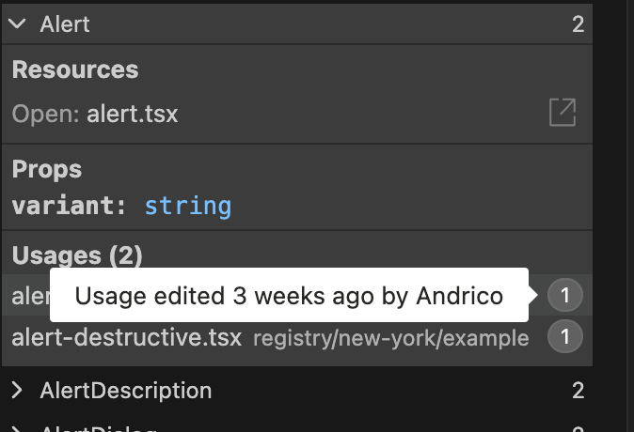Click the Props heading
This screenshot has height=432, width=634.
pyautogui.click(x=47, y=169)
